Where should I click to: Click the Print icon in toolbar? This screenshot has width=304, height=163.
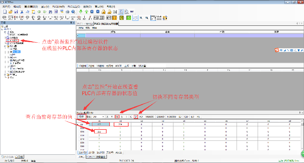[x=67, y=12]
